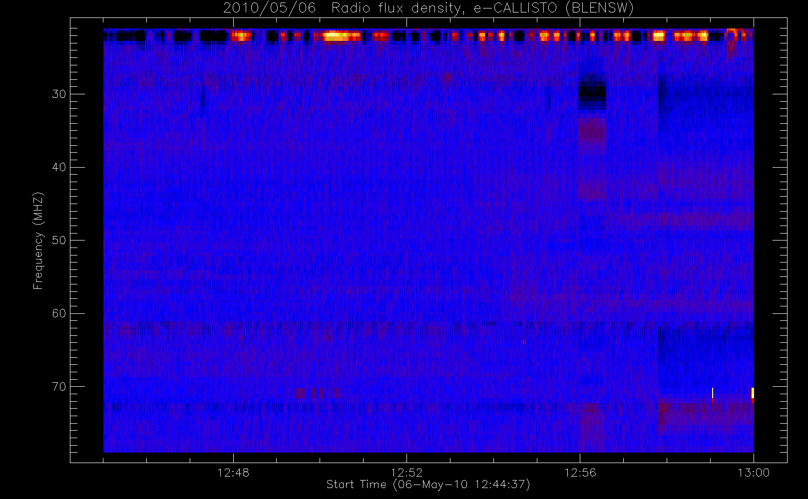Click the yellow spike at 13:00 near 70 MHz

[x=753, y=393]
